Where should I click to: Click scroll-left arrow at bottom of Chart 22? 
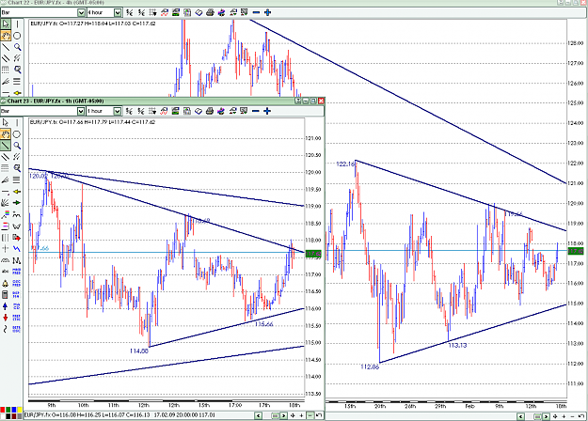(520, 416)
